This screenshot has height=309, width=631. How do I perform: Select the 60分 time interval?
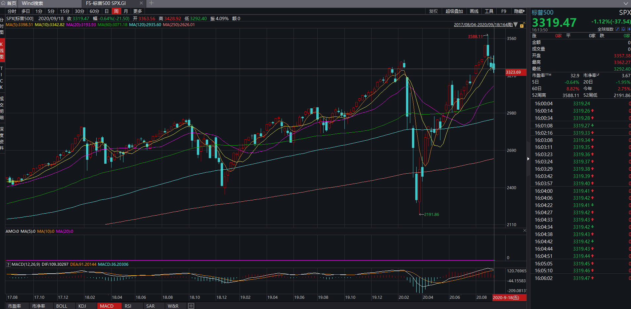click(94, 11)
